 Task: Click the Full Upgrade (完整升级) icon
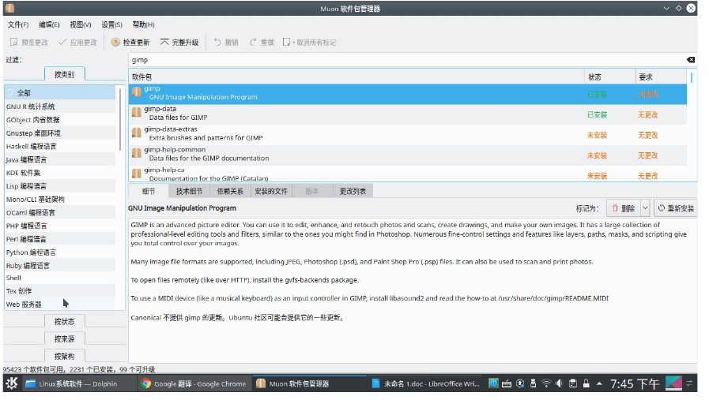coord(164,43)
